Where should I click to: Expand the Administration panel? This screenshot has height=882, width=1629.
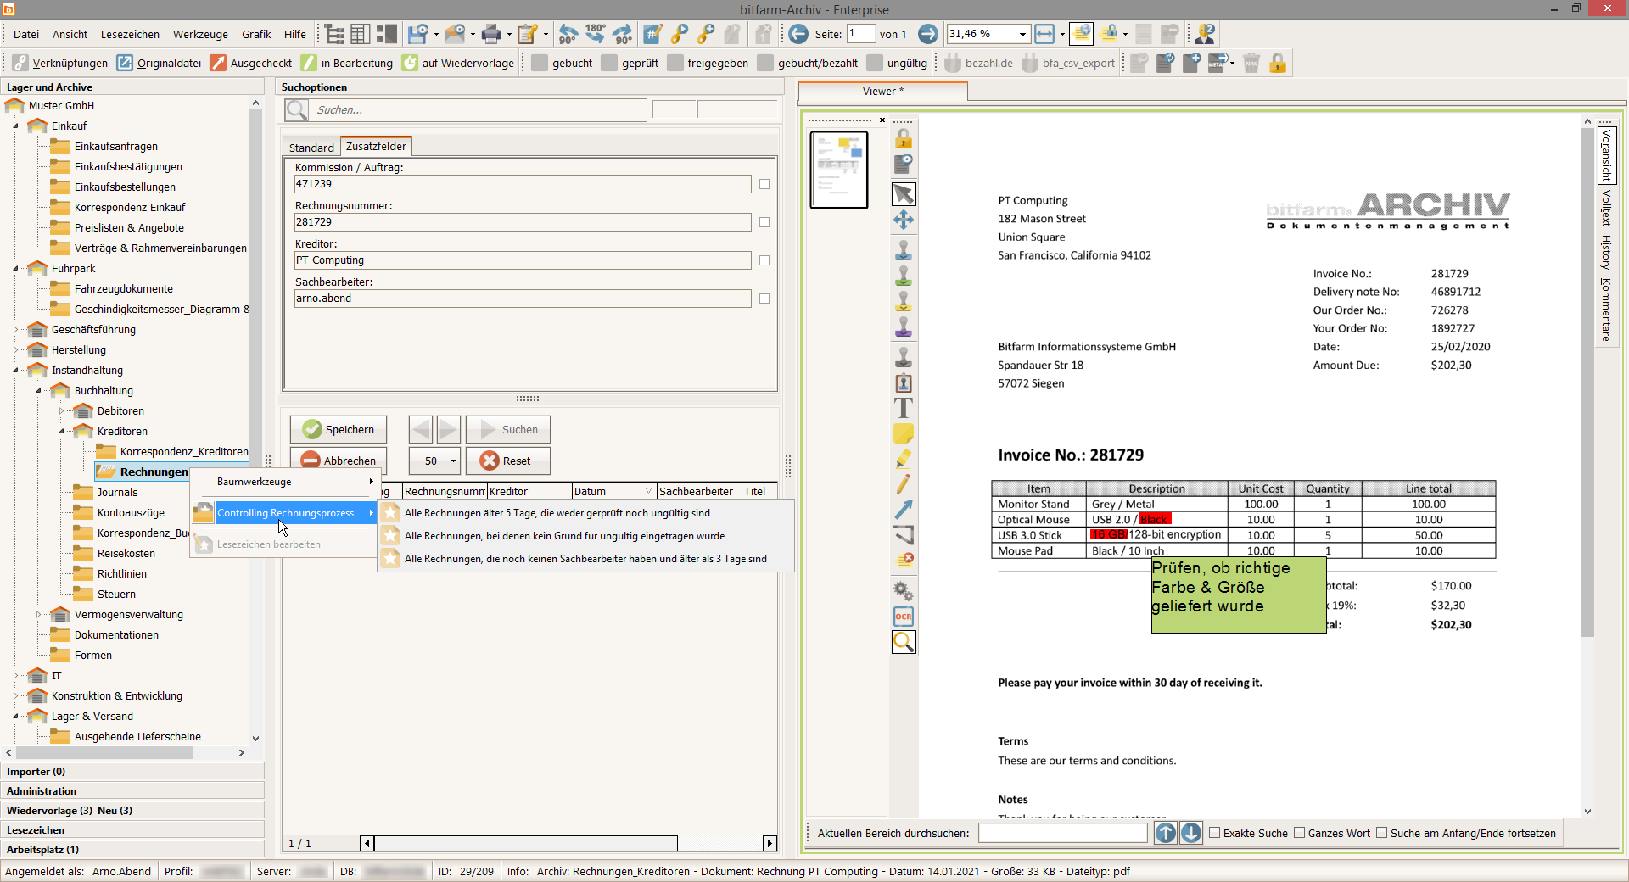point(133,790)
